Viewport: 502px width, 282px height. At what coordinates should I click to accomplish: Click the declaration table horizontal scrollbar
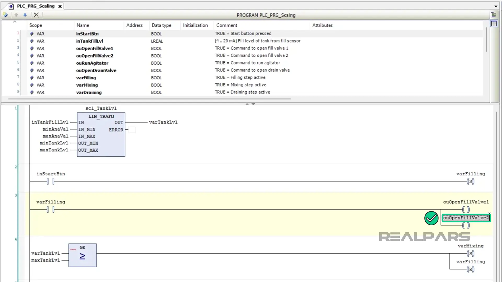[x=149, y=99]
